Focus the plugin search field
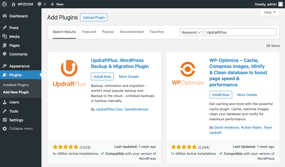 [240, 32]
